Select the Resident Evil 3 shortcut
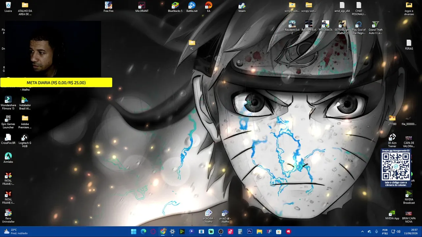The image size is (422, 237). click(309, 27)
